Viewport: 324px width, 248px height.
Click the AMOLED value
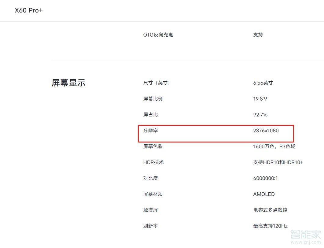click(264, 194)
